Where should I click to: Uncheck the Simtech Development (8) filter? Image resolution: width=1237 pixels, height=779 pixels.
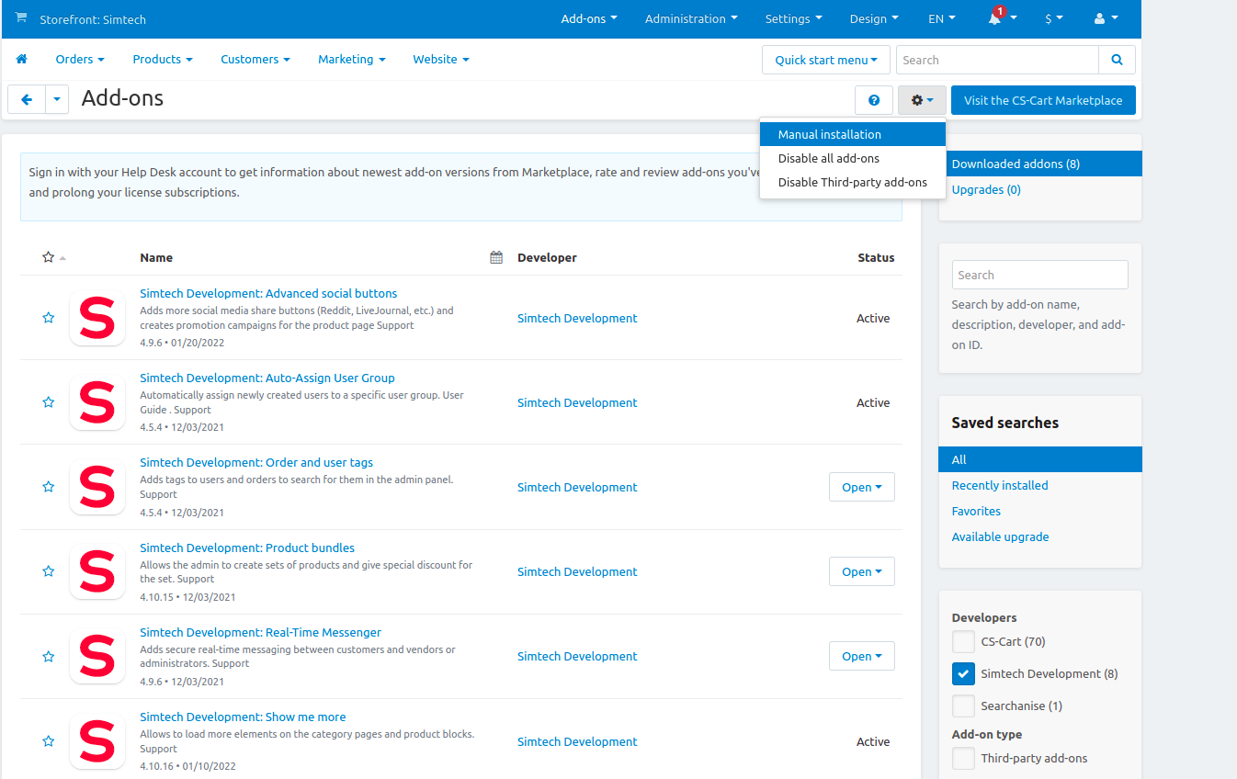pyautogui.click(x=963, y=673)
